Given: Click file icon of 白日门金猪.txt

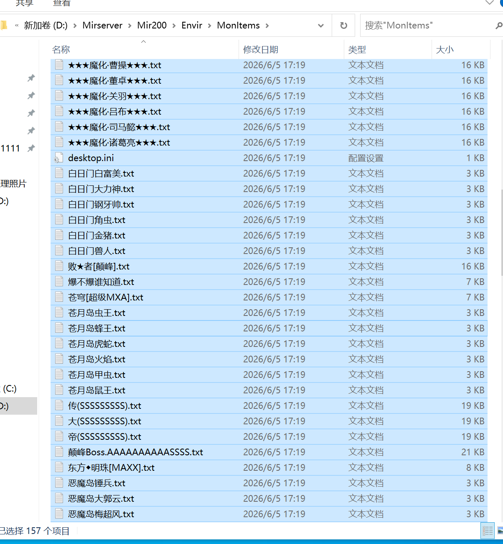Looking at the screenshot, I should pyautogui.click(x=59, y=235).
